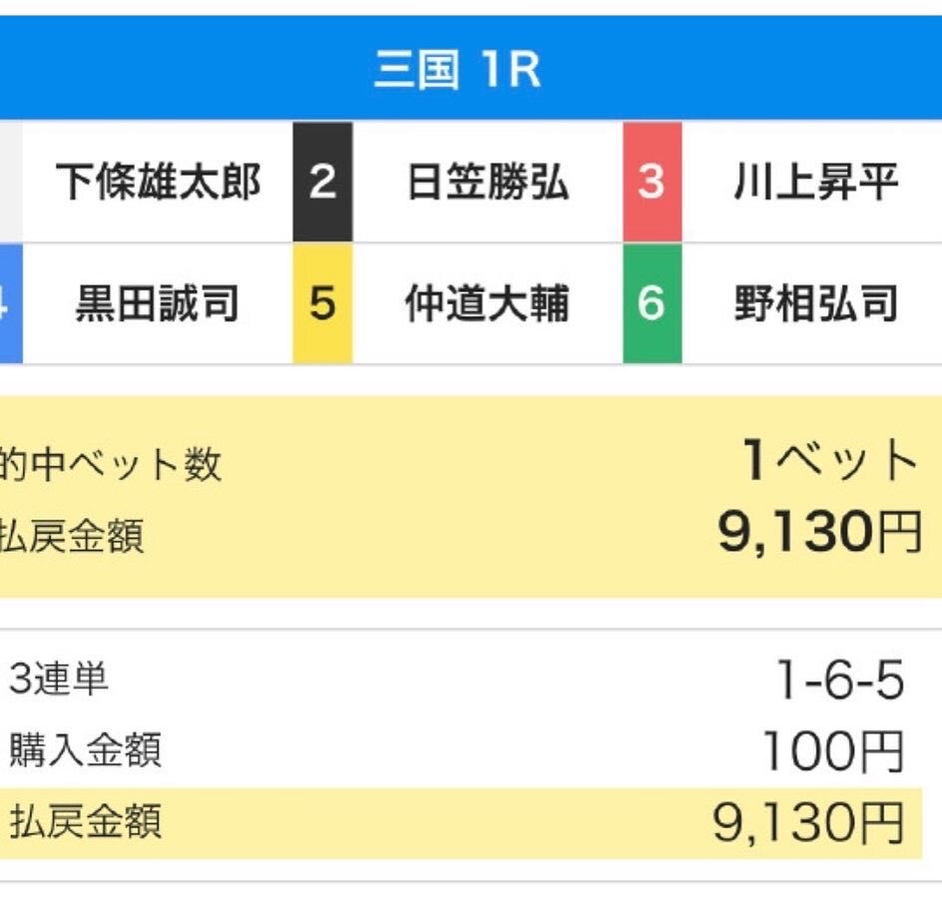This screenshot has height=911, width=942.
Task: Choose racer 仲道大輔
Action: (x=488, y=304)
